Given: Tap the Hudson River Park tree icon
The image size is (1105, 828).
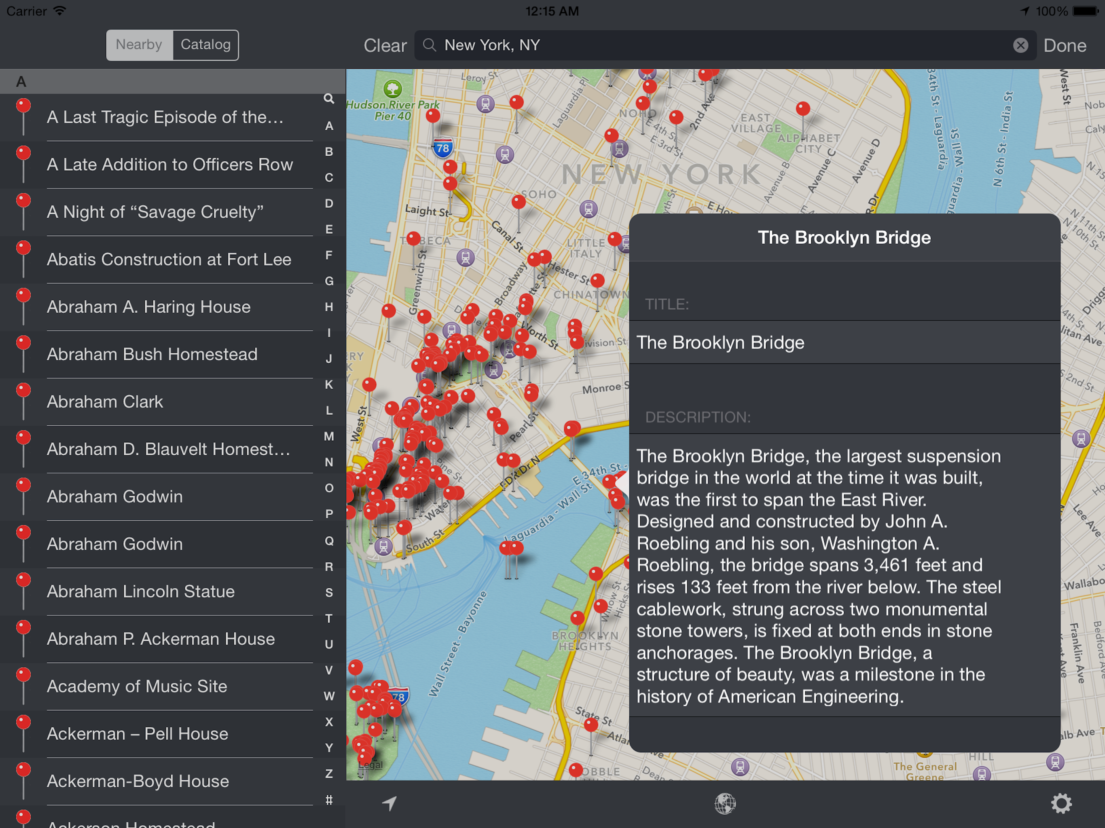Looking at the screenshot, I should [x=393, y=89].
